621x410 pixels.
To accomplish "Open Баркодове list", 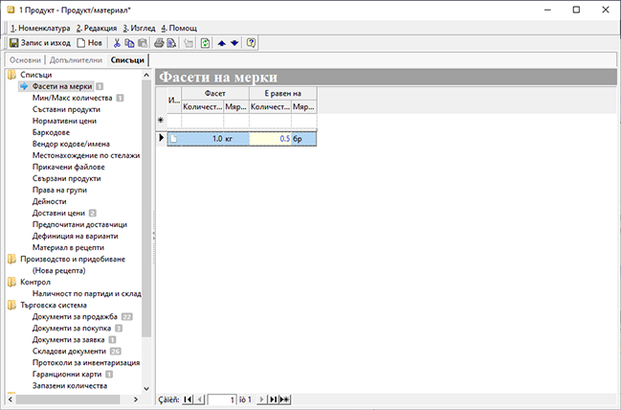I will tap(51, 132).
